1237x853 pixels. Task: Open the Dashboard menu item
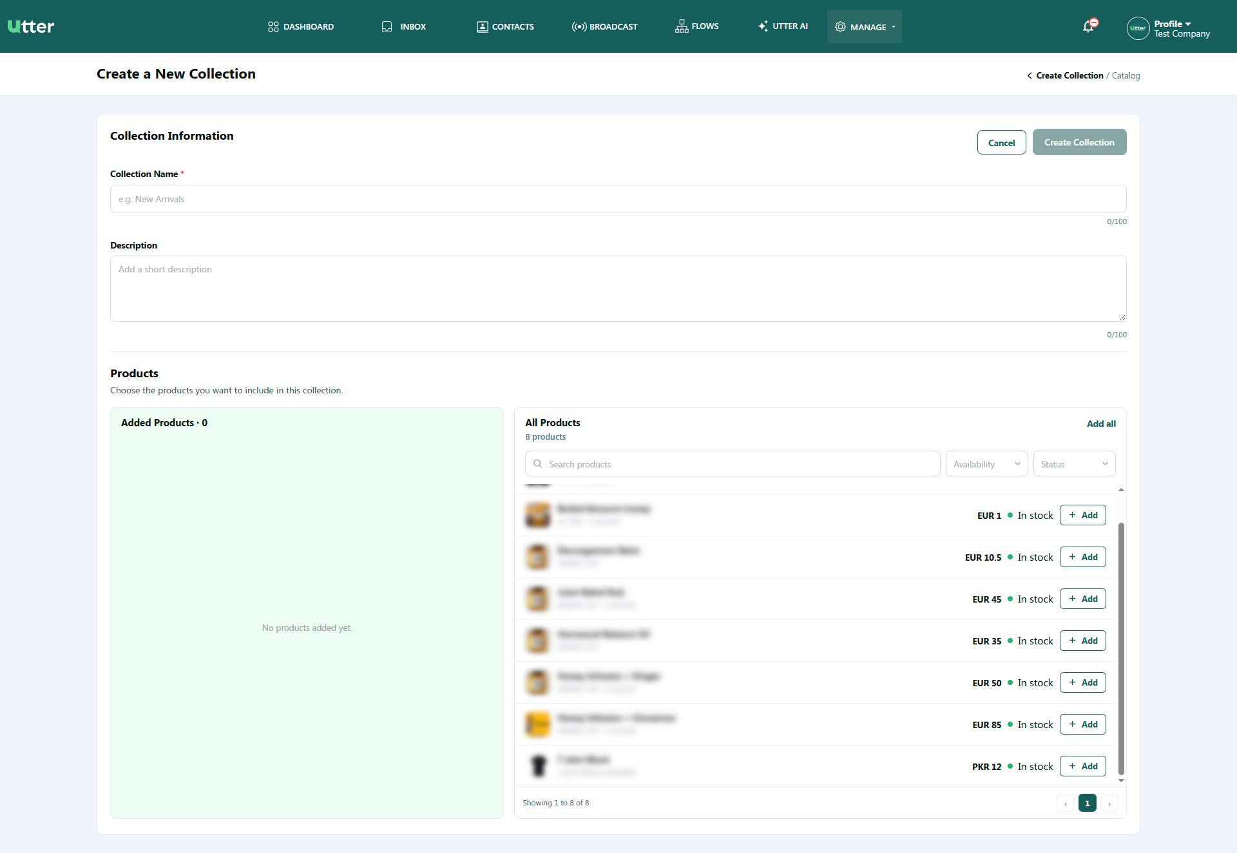click(301, 26)
